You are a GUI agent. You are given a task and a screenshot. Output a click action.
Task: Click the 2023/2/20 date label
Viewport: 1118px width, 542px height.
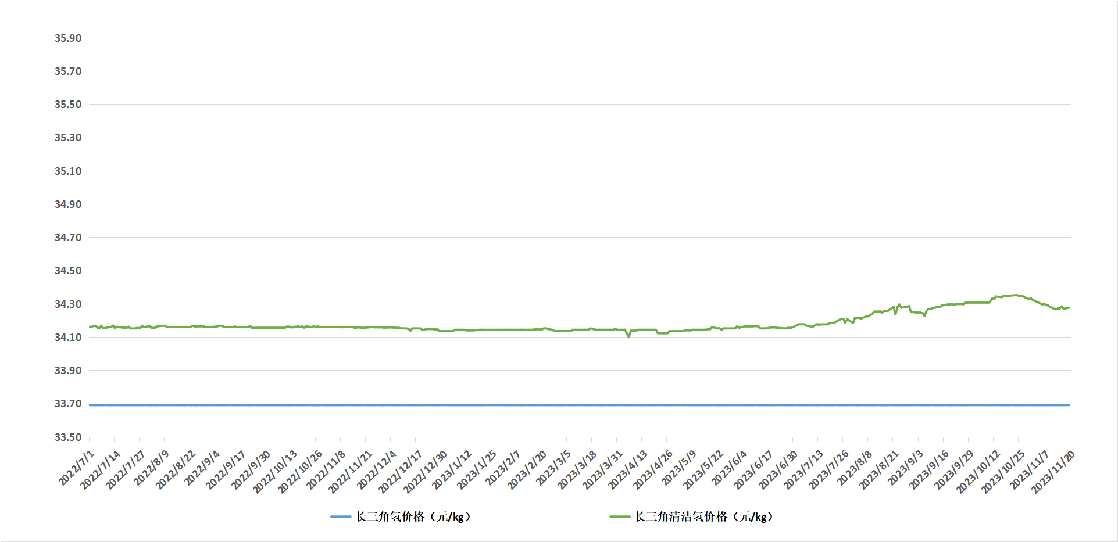527,470
